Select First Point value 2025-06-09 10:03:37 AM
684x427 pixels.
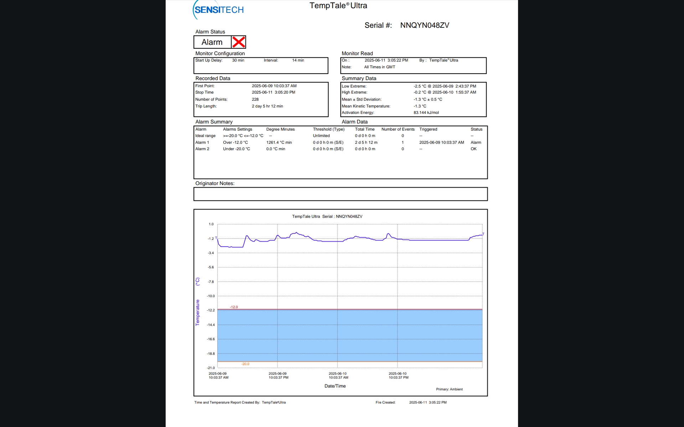point(274,86)
